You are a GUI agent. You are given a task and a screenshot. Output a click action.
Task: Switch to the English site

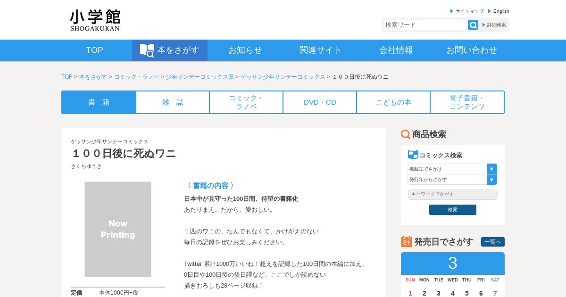[501, 11]
